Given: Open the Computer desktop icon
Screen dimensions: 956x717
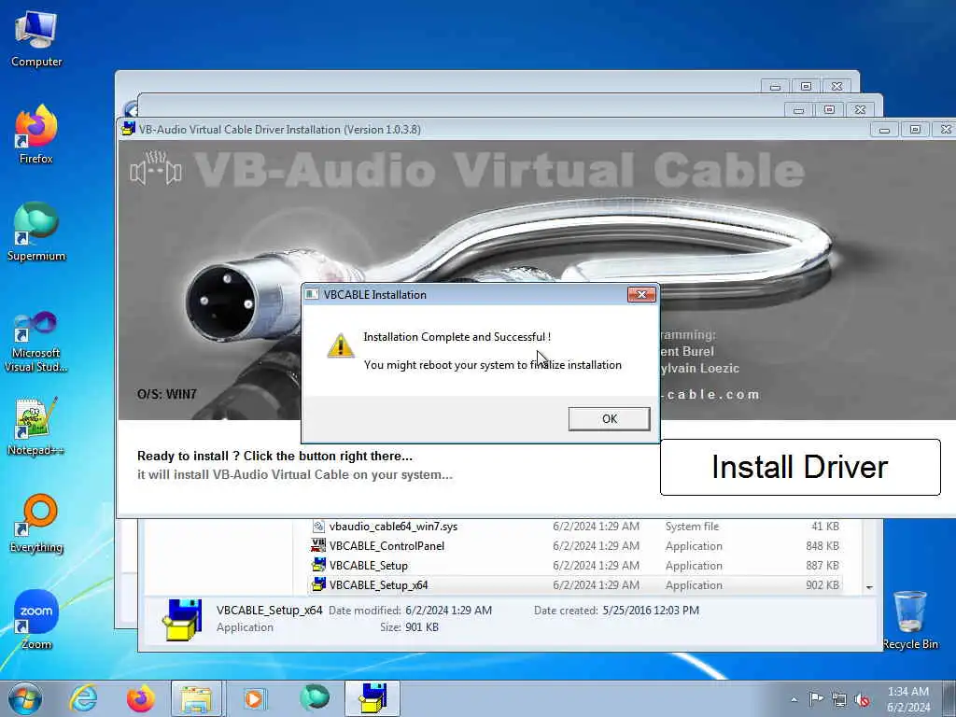Looking at the screenshot, I should coord(36,39).
